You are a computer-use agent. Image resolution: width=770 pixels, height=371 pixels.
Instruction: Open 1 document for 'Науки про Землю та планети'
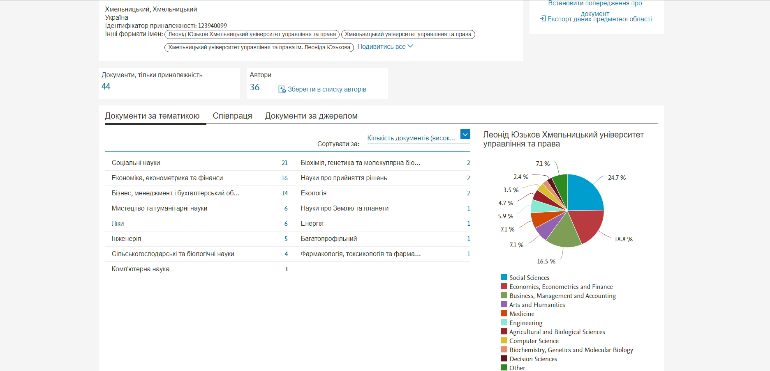point(469,208)
